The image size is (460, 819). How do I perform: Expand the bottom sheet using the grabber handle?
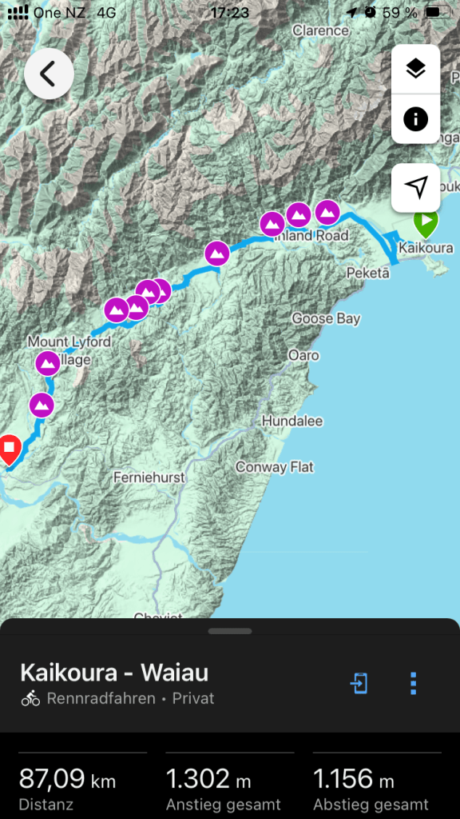(x=230, y=631)
